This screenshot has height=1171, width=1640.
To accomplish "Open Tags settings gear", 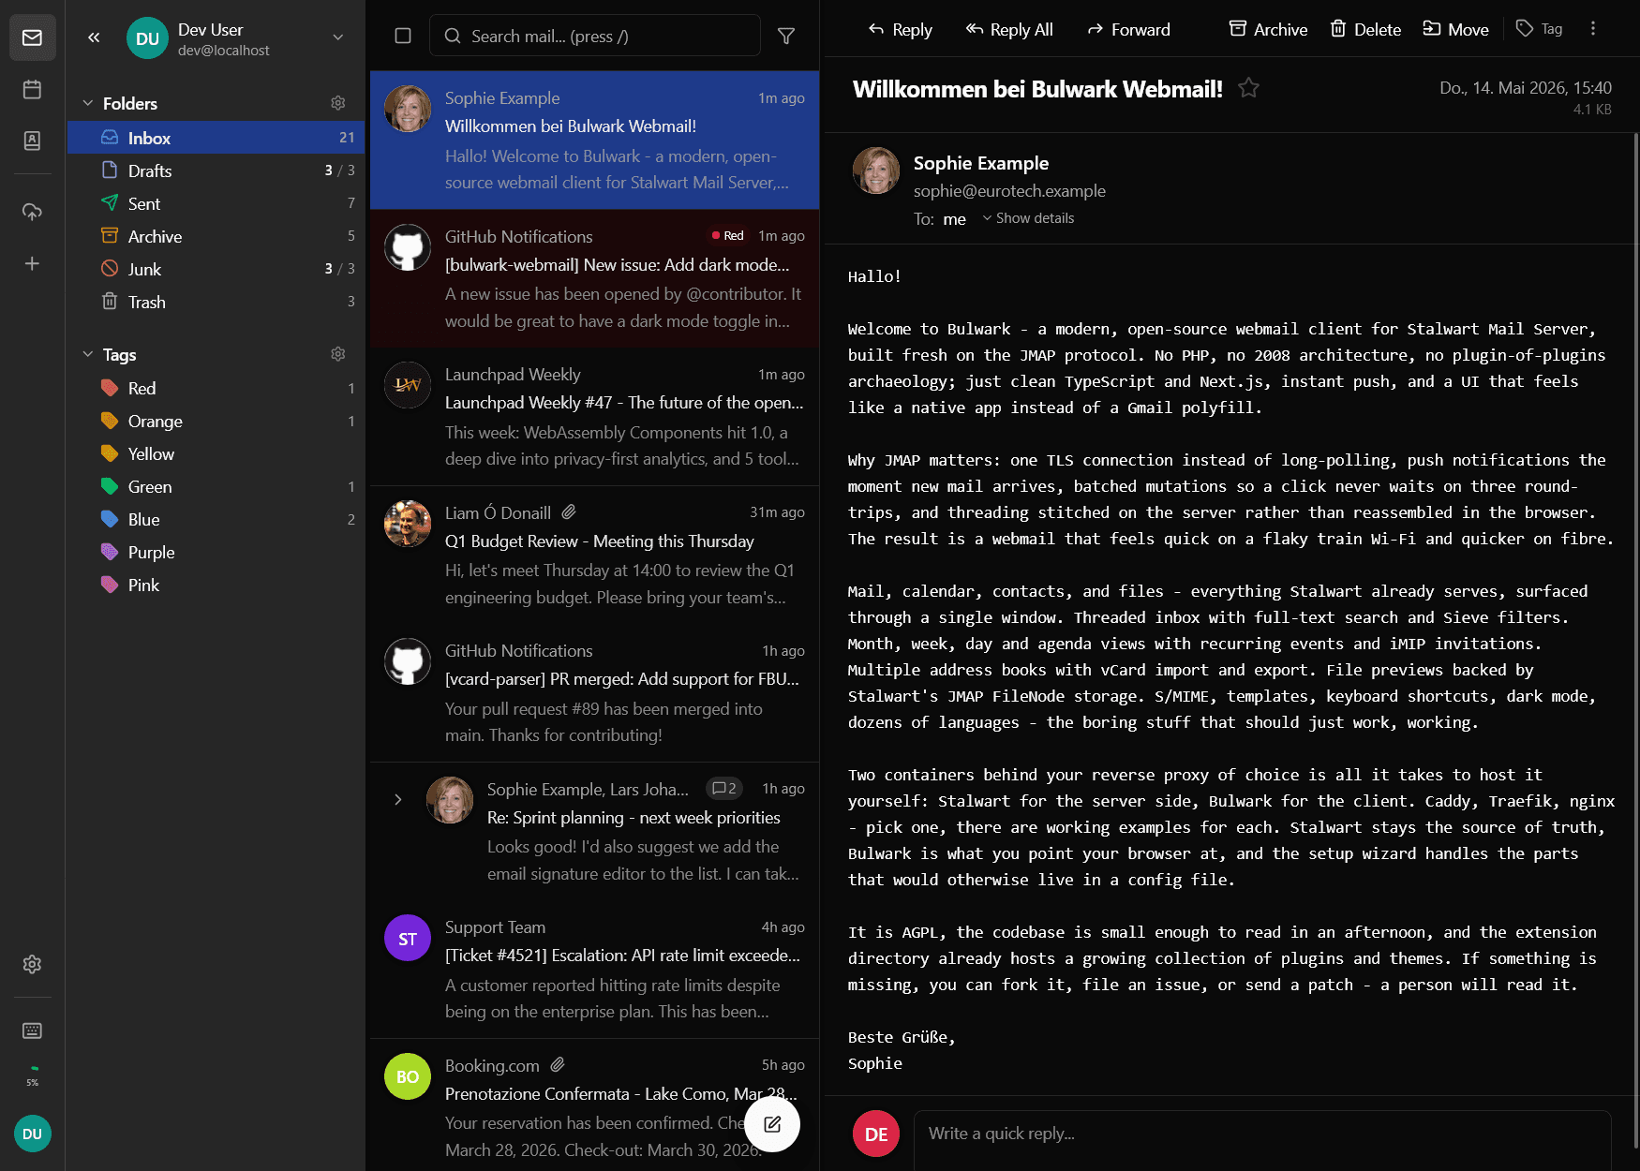I will click(x=338, y=354).
